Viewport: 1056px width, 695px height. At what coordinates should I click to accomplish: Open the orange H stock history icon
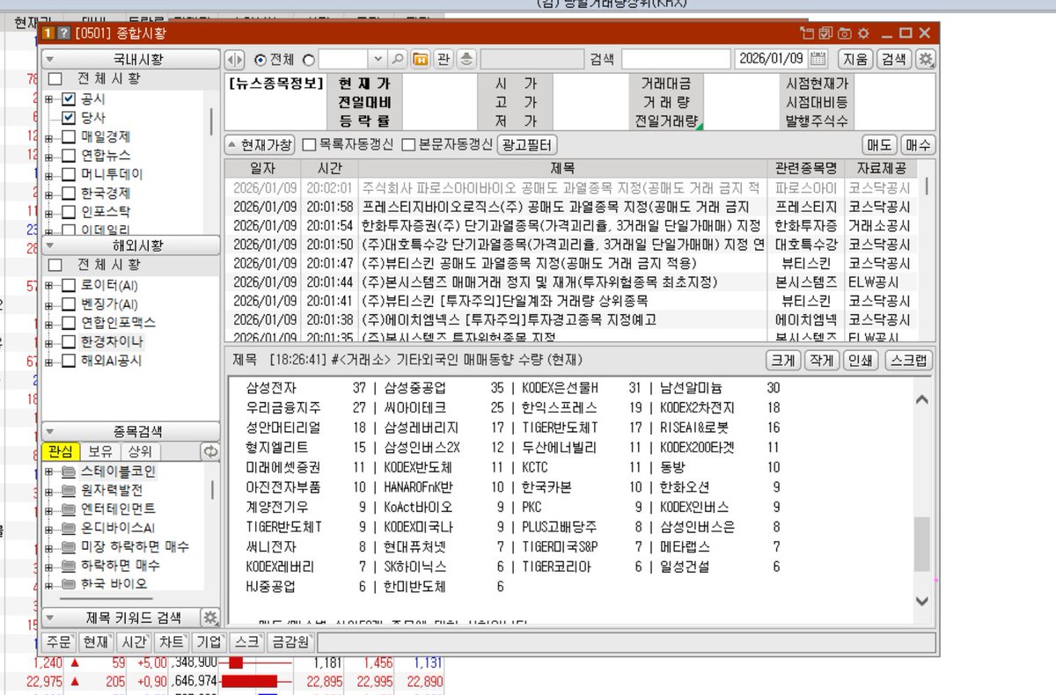[x=420, y=59]
